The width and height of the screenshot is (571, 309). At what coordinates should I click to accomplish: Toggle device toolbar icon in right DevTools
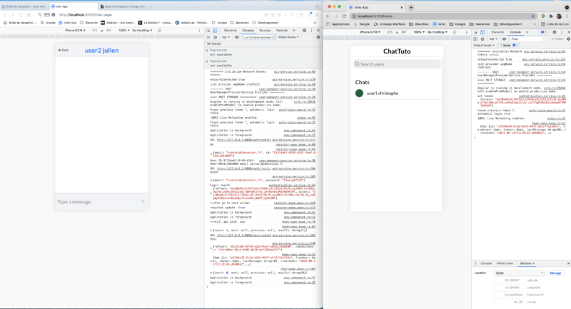point(482,32)
